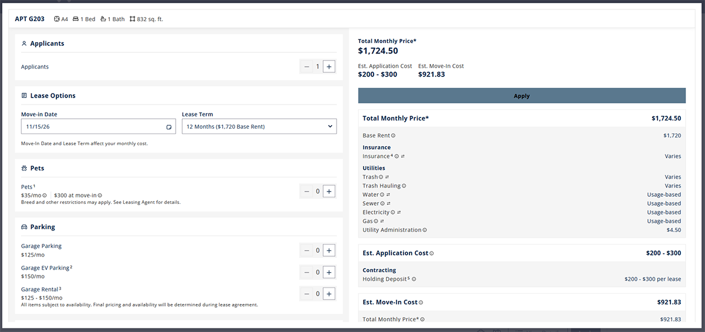Click the car icon beside Parking heading

[24, 227]
